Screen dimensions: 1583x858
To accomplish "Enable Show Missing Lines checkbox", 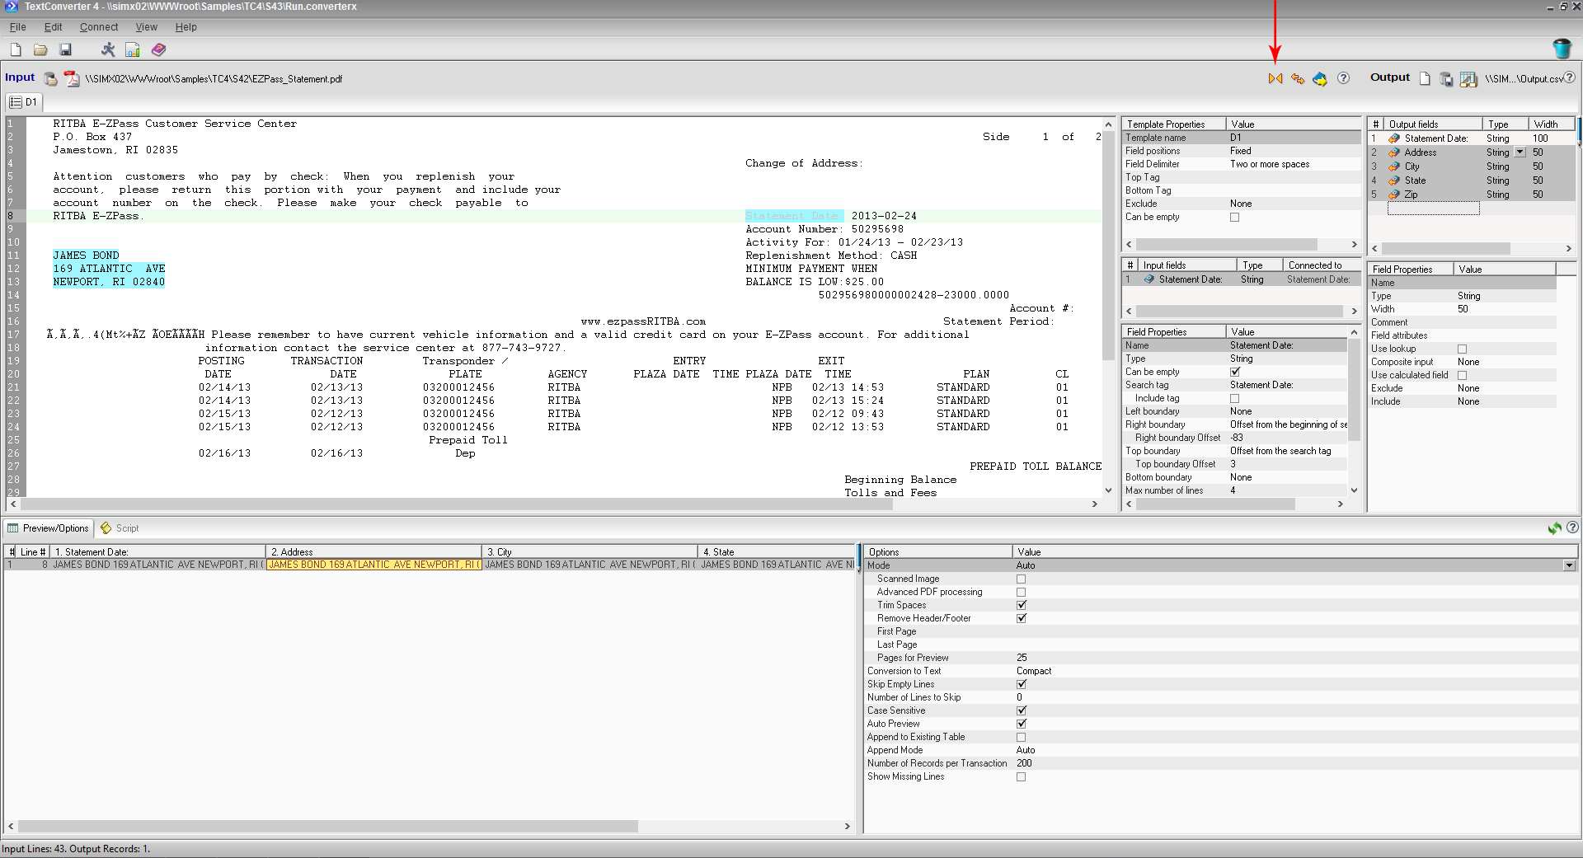I will (1022, 776).
